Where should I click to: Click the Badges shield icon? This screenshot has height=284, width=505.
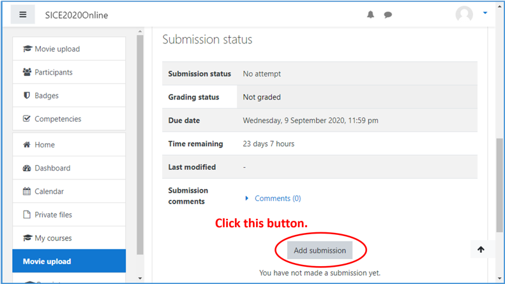[x=27, y=96]
